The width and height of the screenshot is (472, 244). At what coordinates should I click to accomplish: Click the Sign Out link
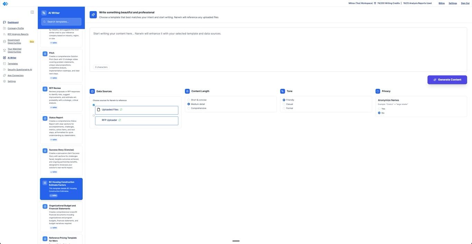(465, 3)
